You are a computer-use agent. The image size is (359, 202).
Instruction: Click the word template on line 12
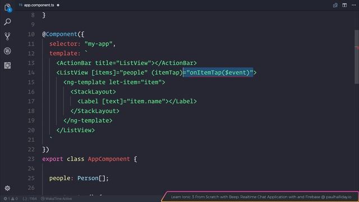(x=63, y=53)
